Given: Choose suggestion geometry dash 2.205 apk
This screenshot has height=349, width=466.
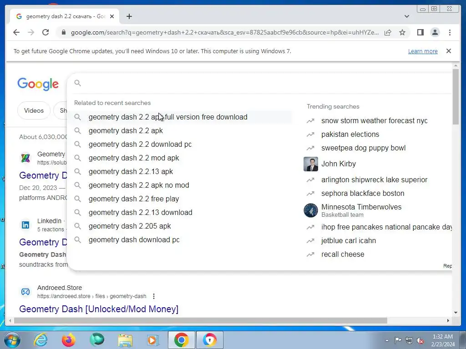Looking at the screenshot, I should coord(179,226).
